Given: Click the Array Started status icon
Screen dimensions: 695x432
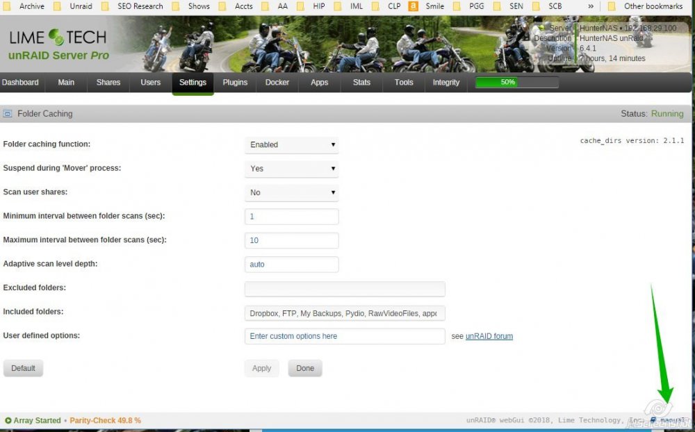Looking at the screenshot, I should [8, 420].
